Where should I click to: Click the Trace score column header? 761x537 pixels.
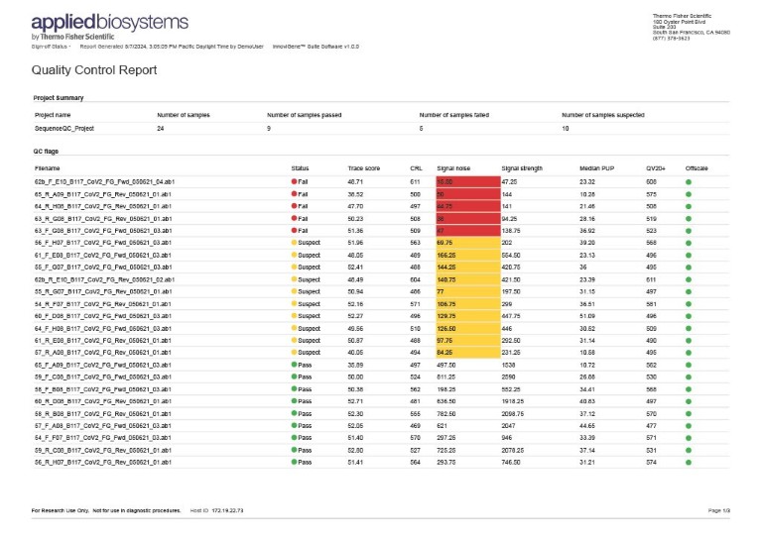pos(363,168)
